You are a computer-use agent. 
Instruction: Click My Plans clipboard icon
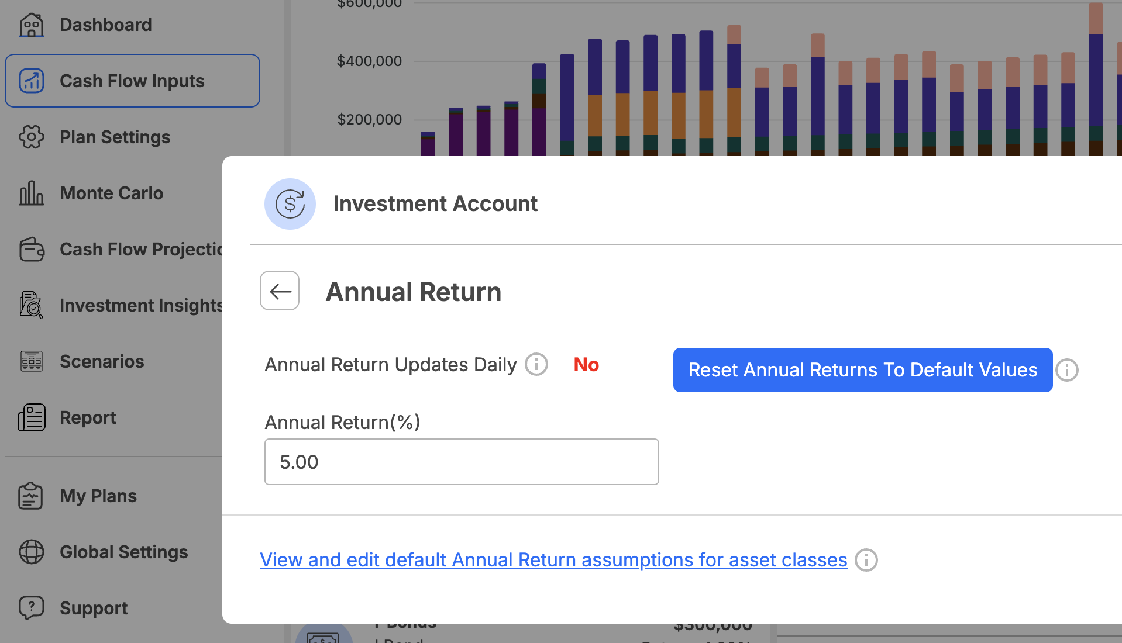[x=30, y=496]
